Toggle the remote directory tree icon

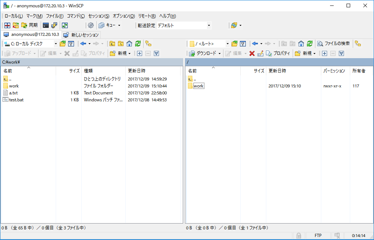pos(358,44)
